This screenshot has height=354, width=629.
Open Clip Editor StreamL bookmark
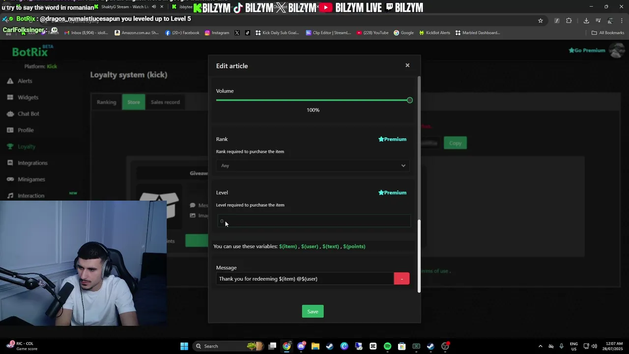click(x=328, y=33)
